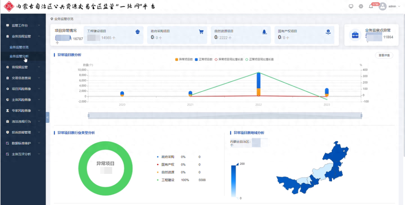
Task: Click the hard hat icon on 工程建设项目 card
Action: pyautogui.click(x=138, y=32)
